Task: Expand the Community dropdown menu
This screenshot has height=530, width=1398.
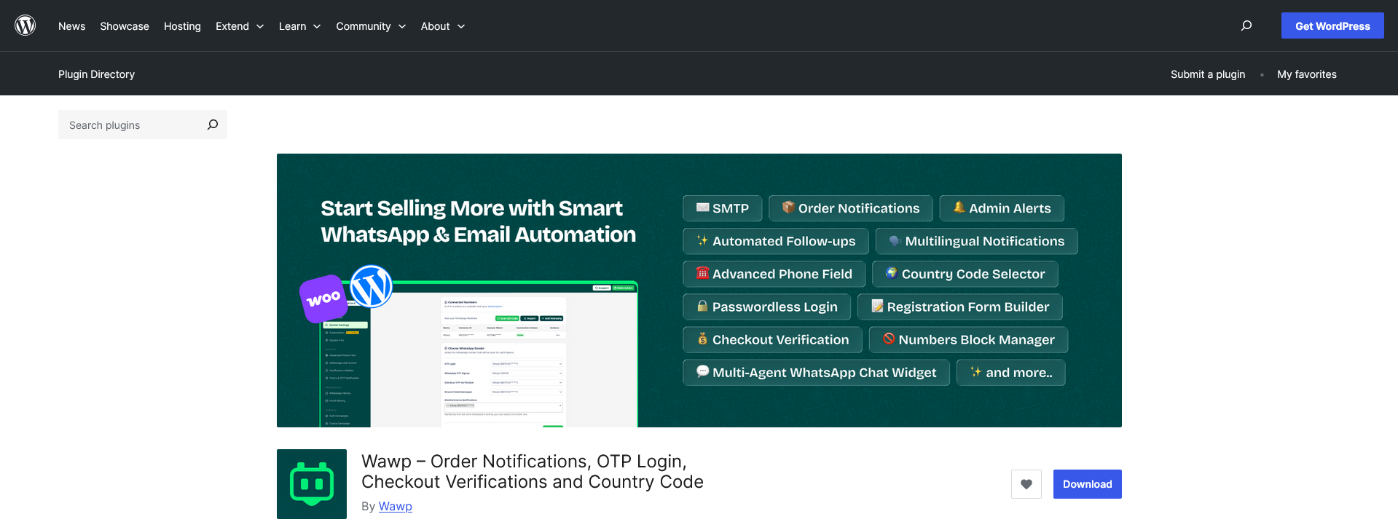Action: tap(371, 26)
